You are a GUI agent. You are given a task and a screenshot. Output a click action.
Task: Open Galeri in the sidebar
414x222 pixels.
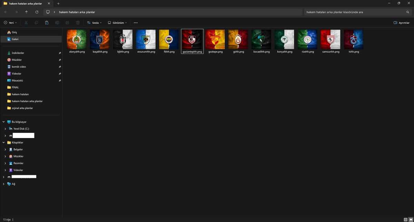(x=31, y=39)
